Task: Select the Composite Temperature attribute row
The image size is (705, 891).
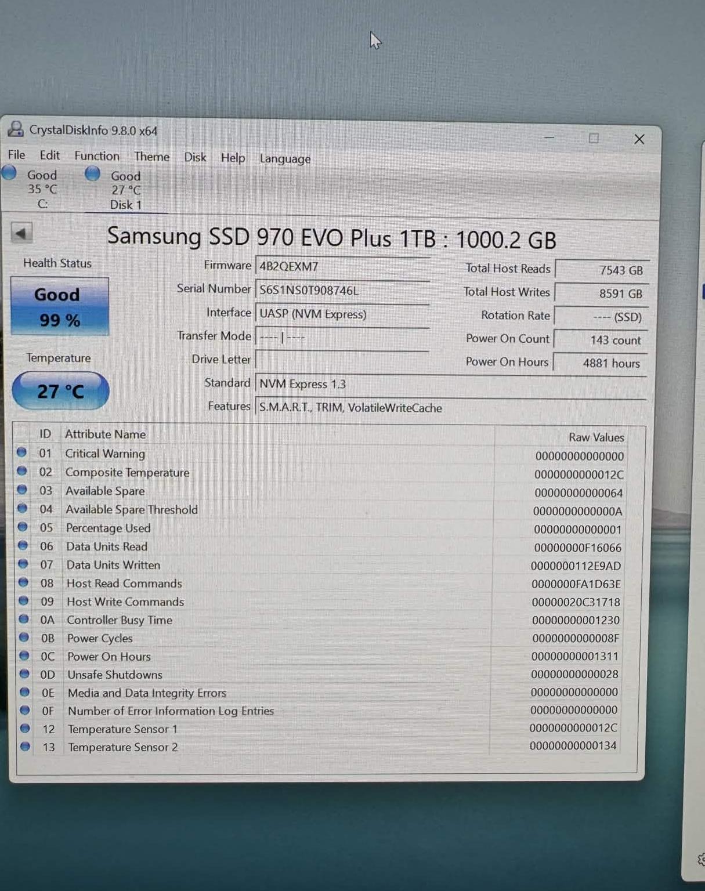Action: 321,473
